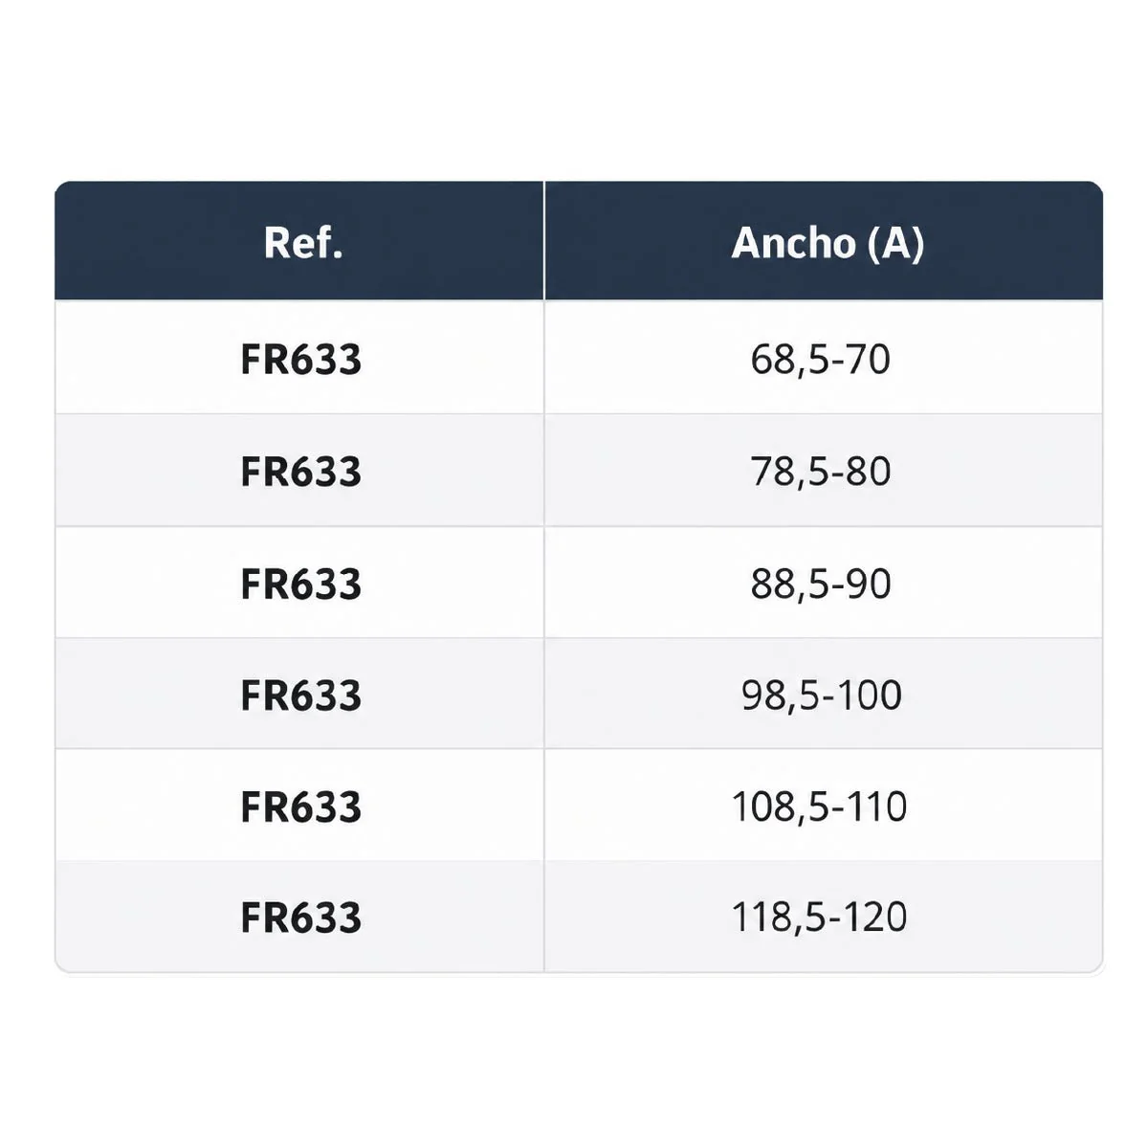Select the 78,5-80 width cell
This screenshot has height=1148, width=1148.
coord(824,470)
